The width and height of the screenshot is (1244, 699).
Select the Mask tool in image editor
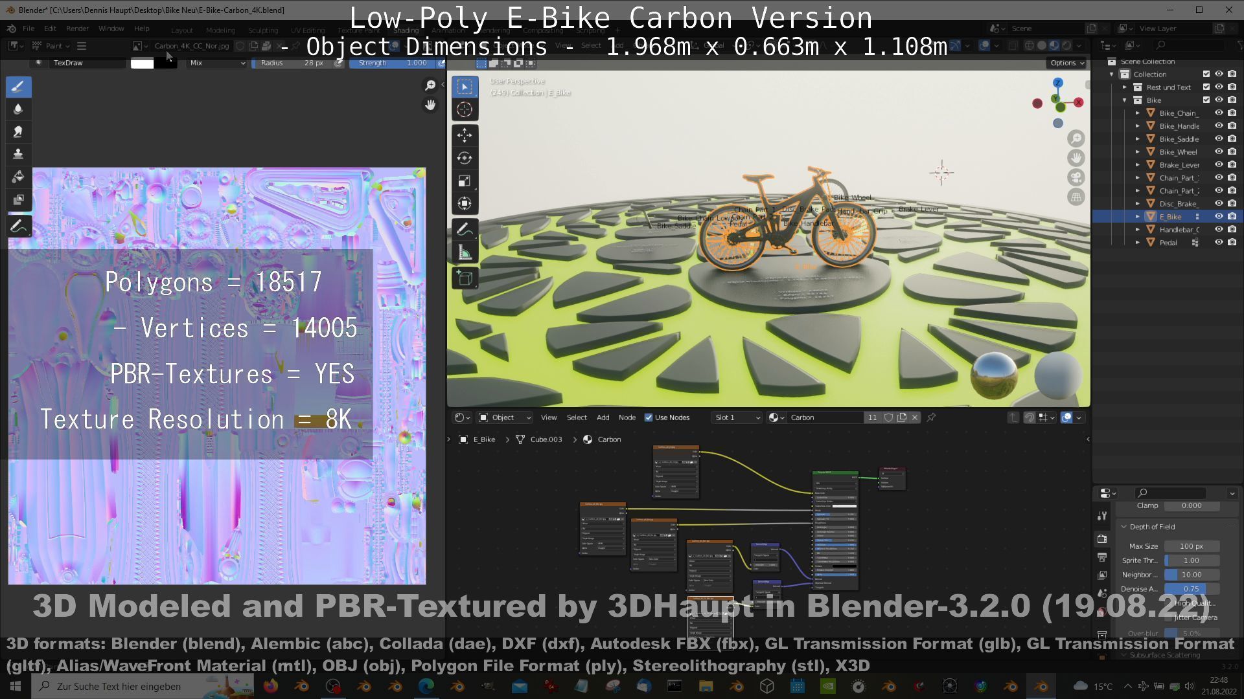(x=18, y=199)
